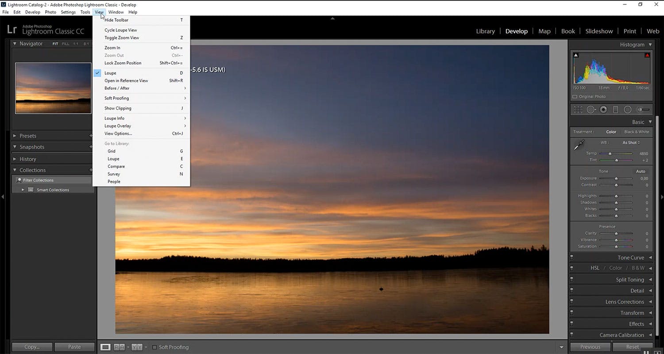Expand the Smart Collections folder

pos(23,190)
